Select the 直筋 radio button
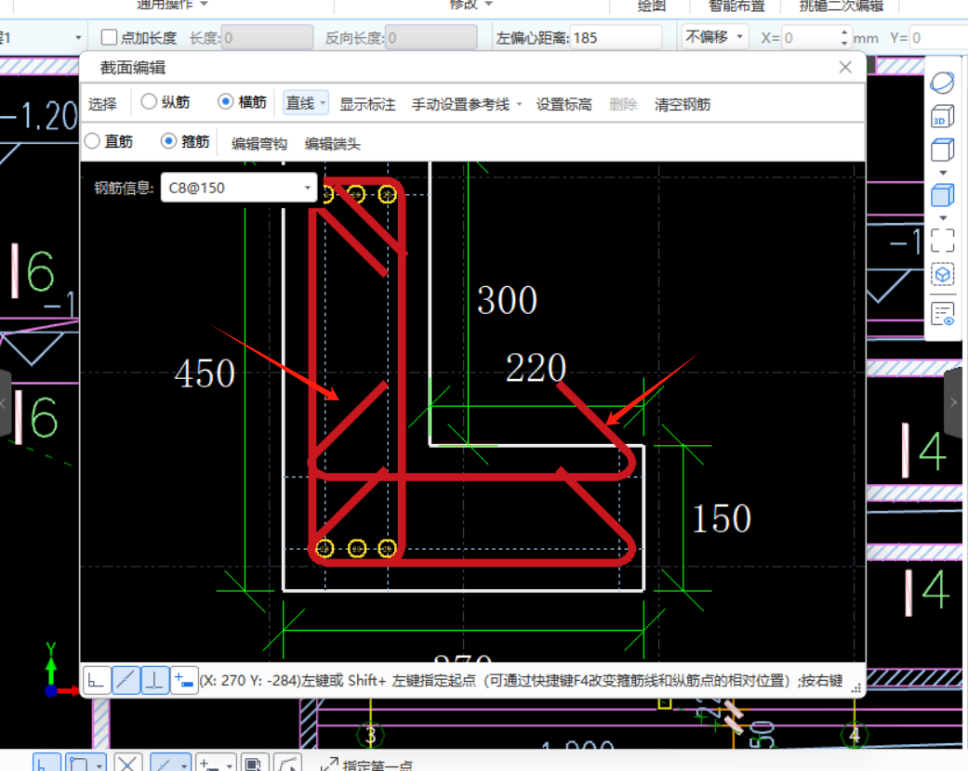968x771 pixels. pyautogui.click(x=92, y=141)
